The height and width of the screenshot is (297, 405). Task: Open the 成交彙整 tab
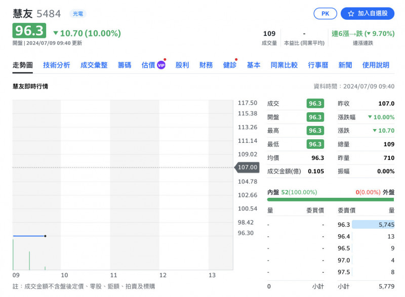(x=94, y=65)
